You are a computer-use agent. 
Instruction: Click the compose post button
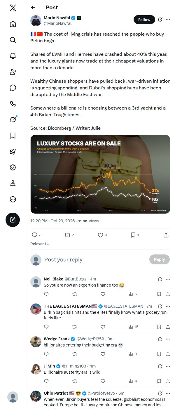[x=13, y=220]
